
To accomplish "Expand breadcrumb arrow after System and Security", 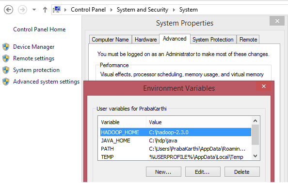I will (174, 10).
